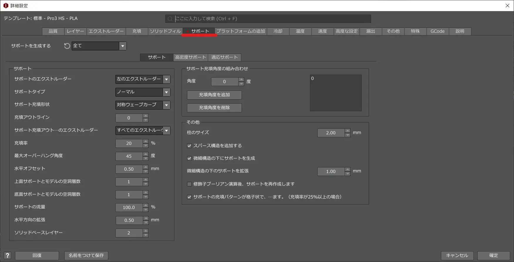This screenshot has width=514, height=262.
Task: Decrease 角度 value with the down arrow
Action: [x=241, y=84]
